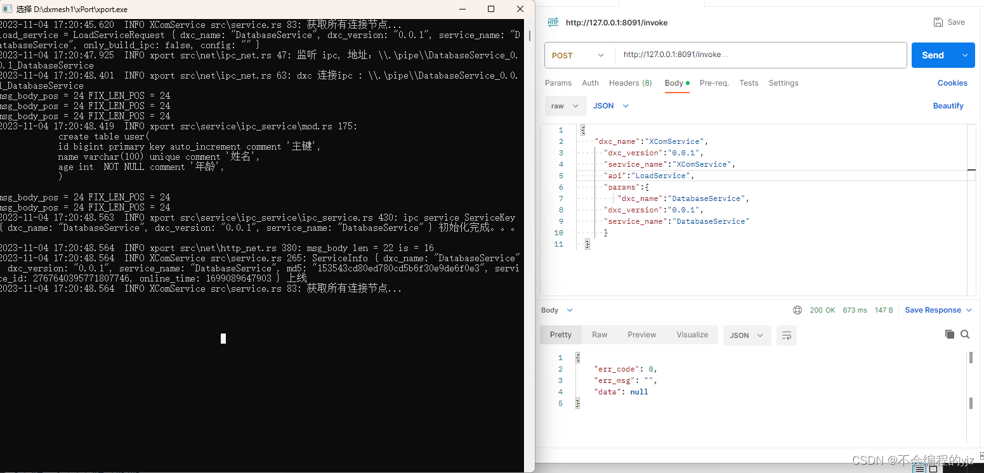The image size is (984, 473).
Task: Open the JSON body format dropdown
Action: tap(610, 106)
